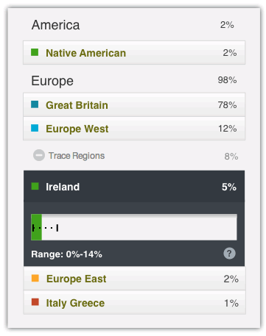The image size is (266, 336).
Task: Expand the Great Britain region row
Action: coord(134,105)
